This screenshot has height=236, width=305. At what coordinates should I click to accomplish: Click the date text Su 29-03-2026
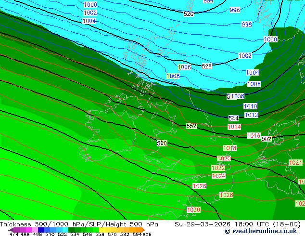coord(203,224)
